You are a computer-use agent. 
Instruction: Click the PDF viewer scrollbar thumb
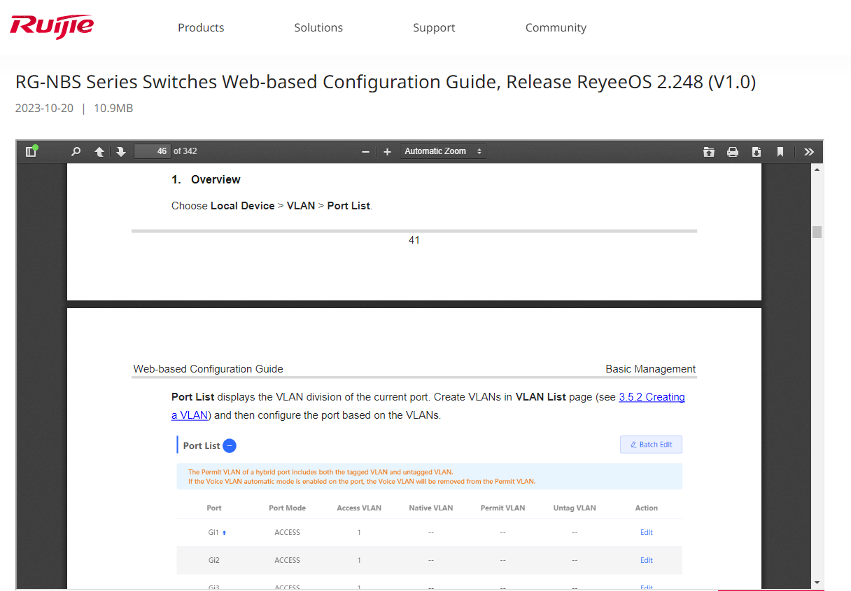pos(817,232)
